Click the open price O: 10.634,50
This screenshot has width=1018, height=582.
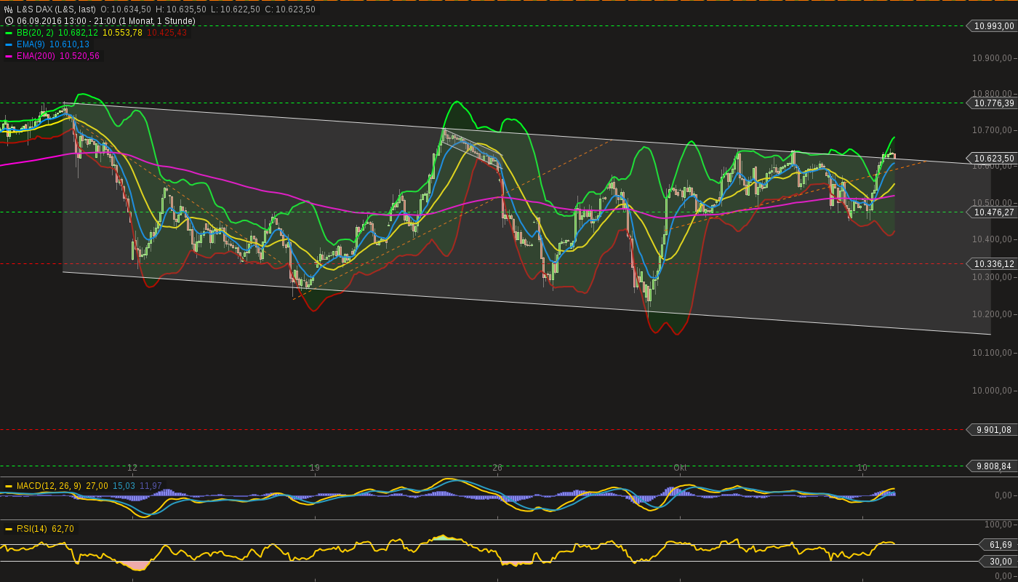(x=126, y=9)
